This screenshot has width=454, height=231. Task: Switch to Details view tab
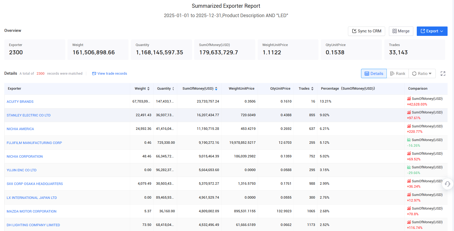click(374, 74)
